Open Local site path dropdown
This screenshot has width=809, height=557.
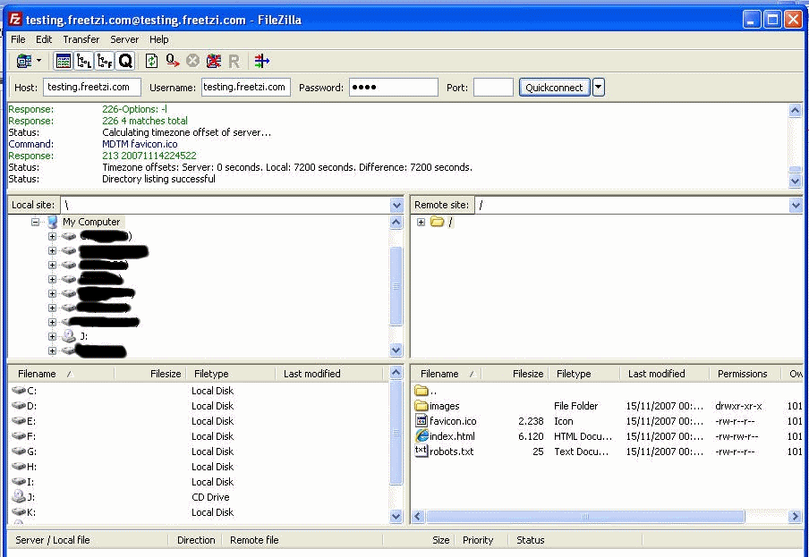click(x=396, y=205)
